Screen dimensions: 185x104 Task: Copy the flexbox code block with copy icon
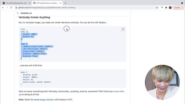[123, 29]
